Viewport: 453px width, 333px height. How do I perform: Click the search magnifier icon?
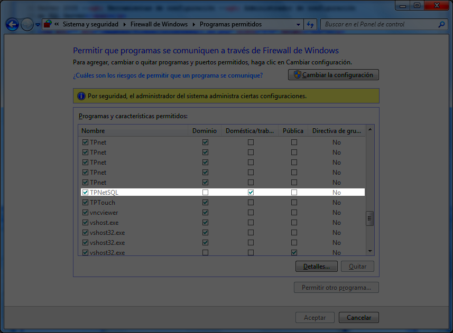pos(441,24)
